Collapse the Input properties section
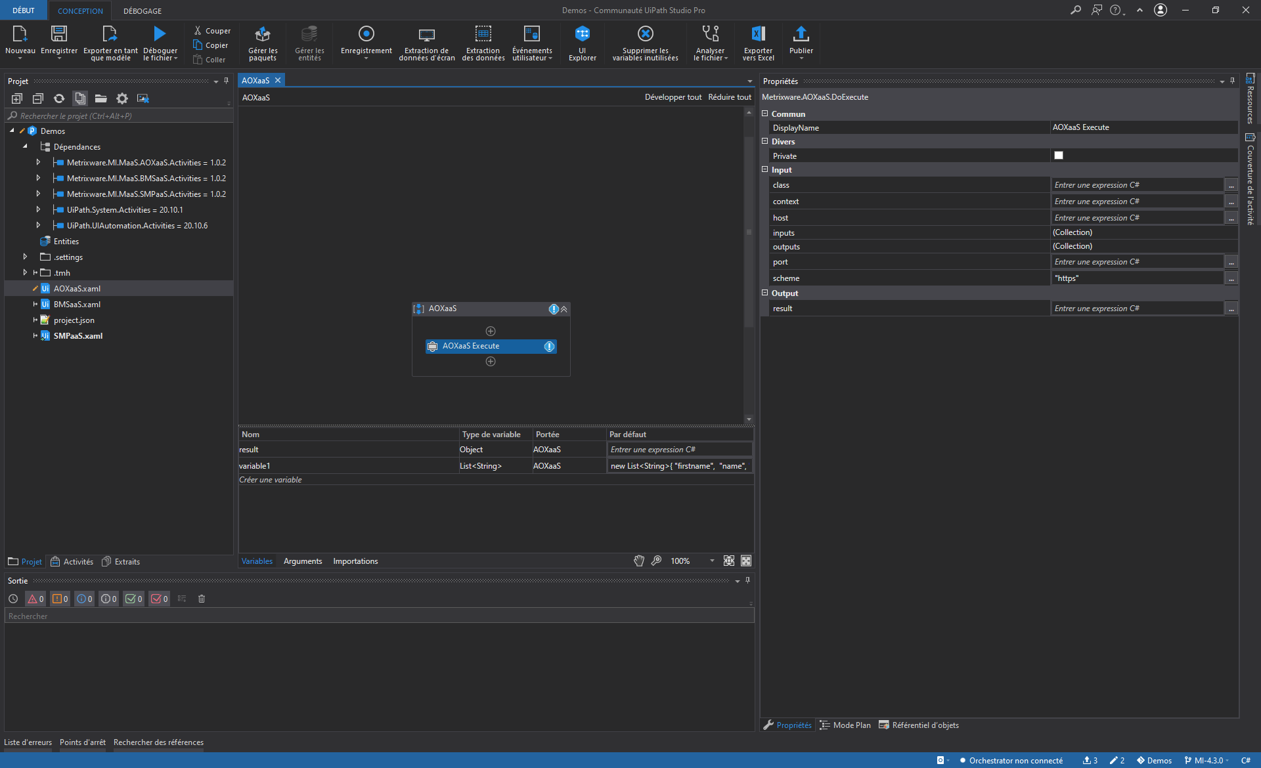1261x768 pixels. (764, 169)
